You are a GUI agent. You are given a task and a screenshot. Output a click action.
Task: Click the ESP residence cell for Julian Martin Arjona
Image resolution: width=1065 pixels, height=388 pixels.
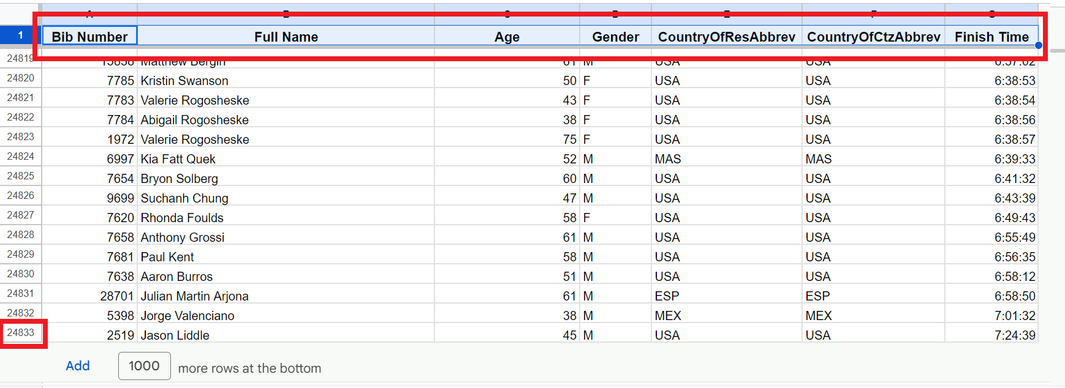point(726,296)
